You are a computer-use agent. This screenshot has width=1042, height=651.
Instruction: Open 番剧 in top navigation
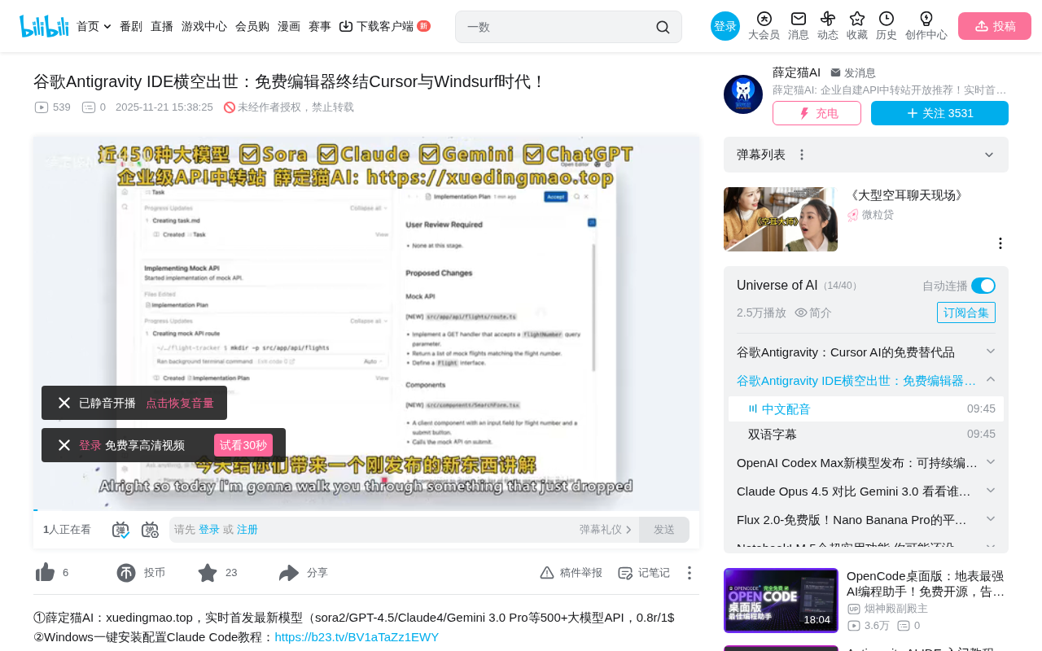[x=131, y=26]
